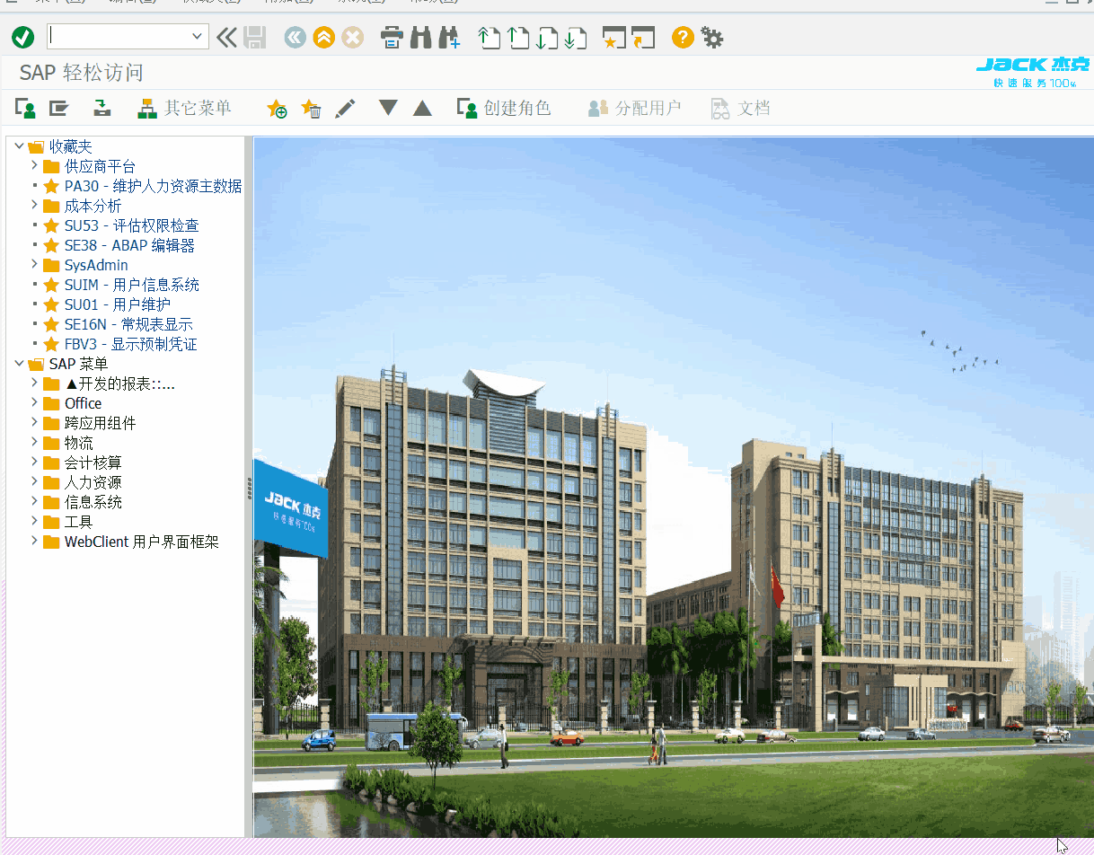Select SU01 - 用户维护 favorite
Screen dimensions: 1094x855
click(118, 304)
